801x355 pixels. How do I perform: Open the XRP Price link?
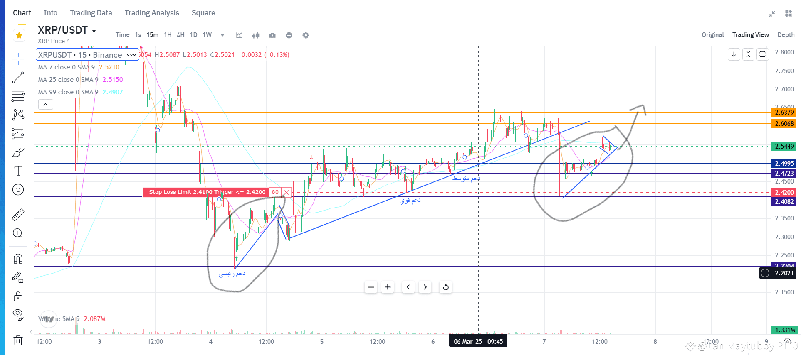click(54, 41)
